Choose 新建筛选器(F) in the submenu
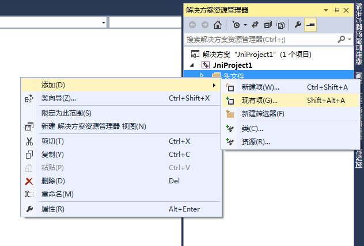Viewport: 364px width, 246px height. (290, 114)
